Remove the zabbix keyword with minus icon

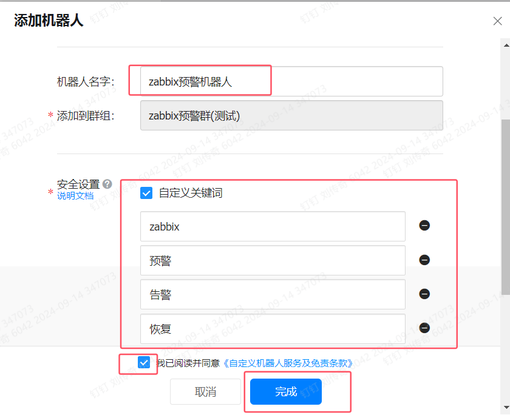424,225
